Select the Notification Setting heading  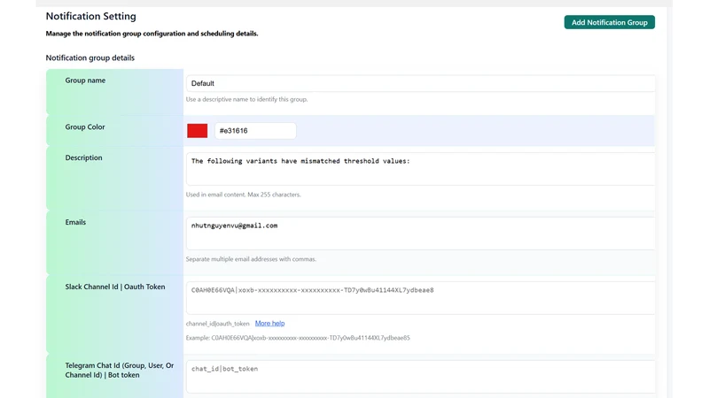coord(91,16)
